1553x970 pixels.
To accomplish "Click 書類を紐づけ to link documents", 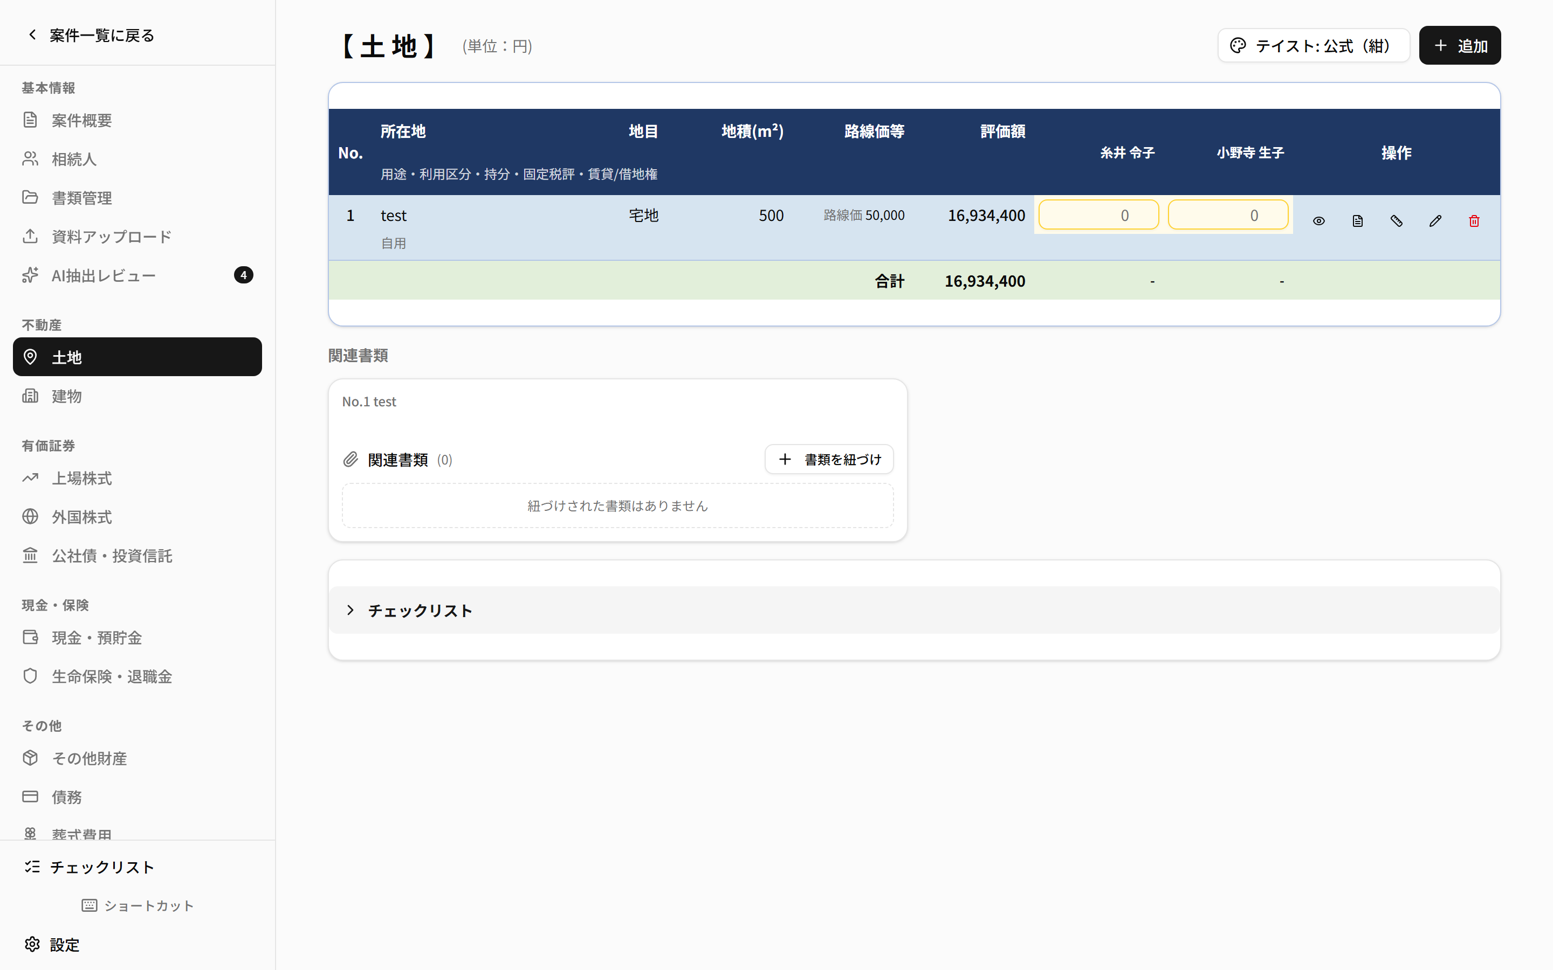I will point(829,459).
